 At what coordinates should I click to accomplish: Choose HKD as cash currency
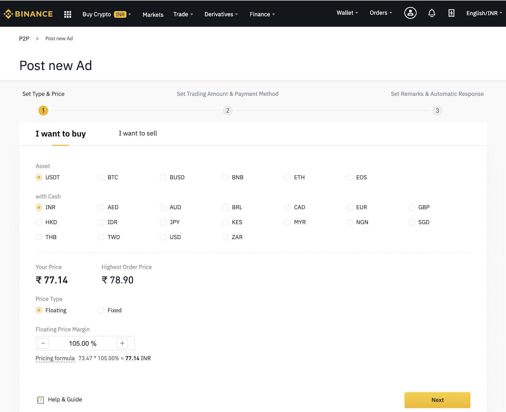point(39,222)
